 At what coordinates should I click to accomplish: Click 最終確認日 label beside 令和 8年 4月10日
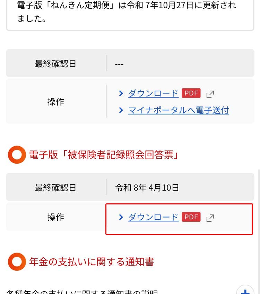click(55, 188)
